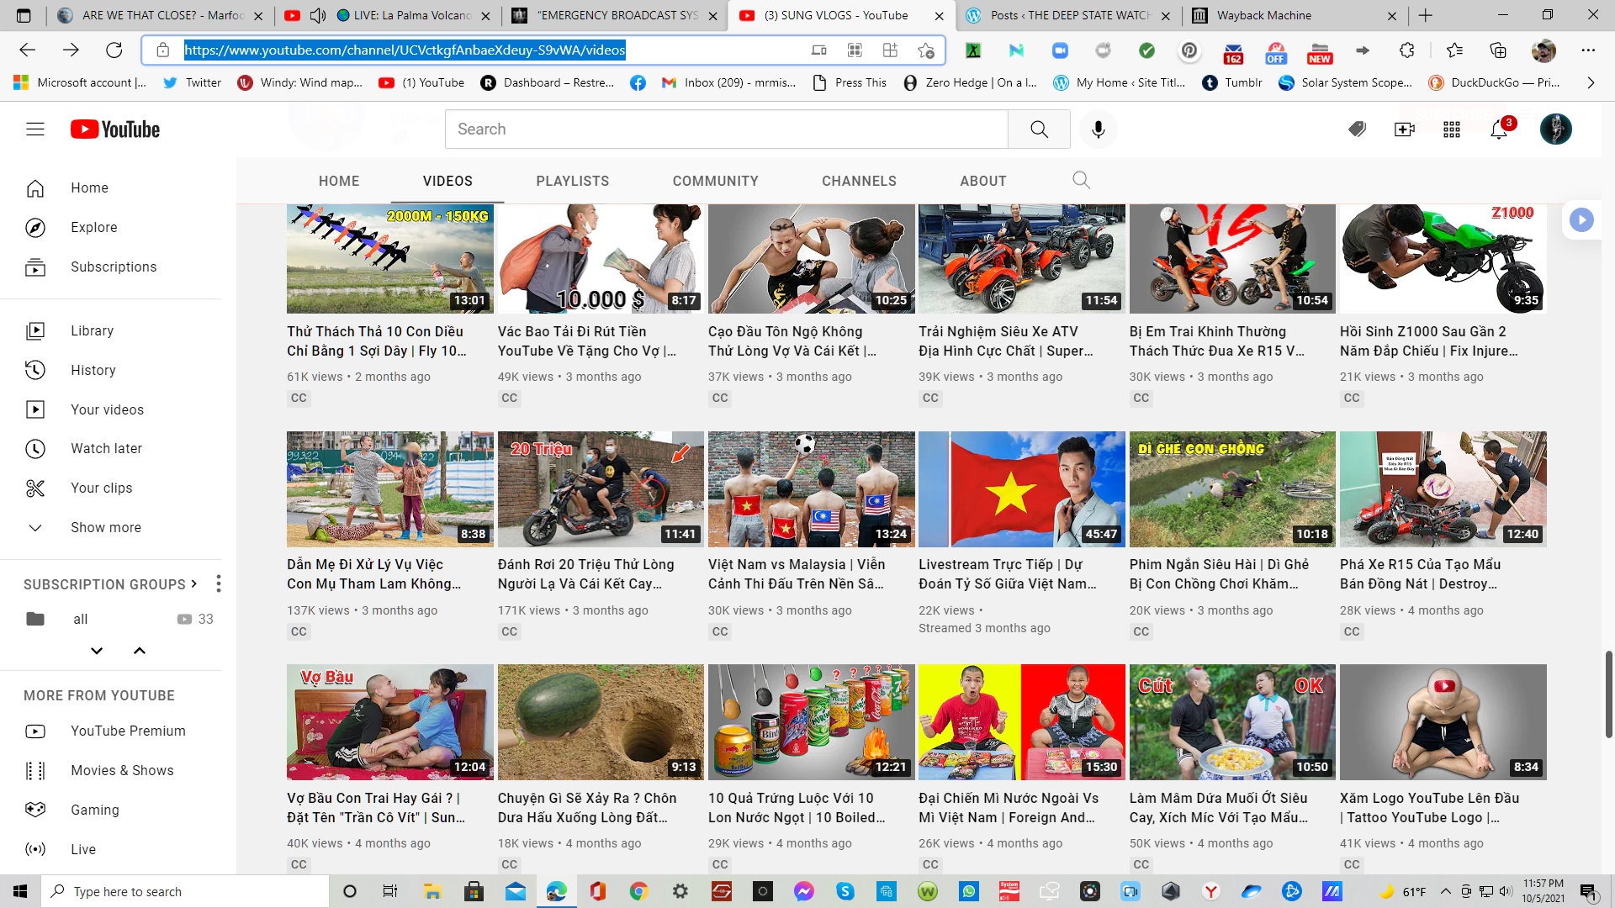Click the floating autoplay play toggle button
The height and width of the screenshot is (908, 1615).
1581,220
